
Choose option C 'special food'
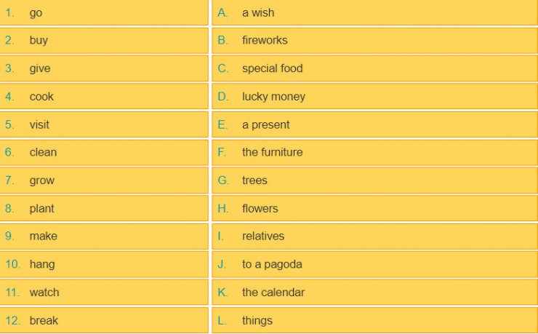(374, 68)
